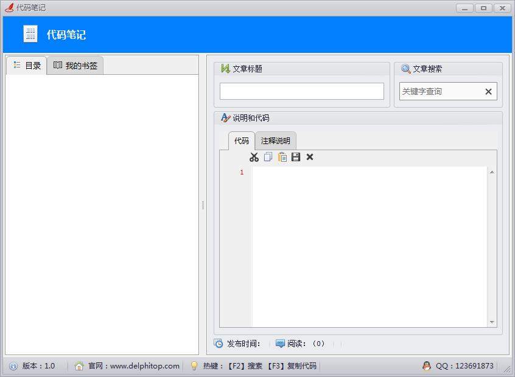Click the clock icon beside 发布时间
Screen dimensions: 515x377
[x=220, y=344]
